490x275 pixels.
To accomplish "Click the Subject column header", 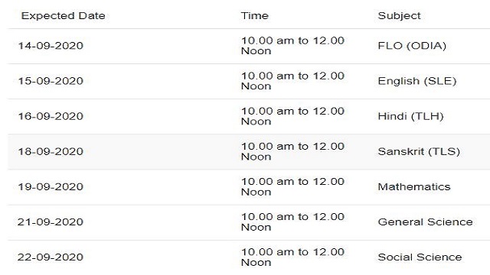I will [x=399, y=15].
